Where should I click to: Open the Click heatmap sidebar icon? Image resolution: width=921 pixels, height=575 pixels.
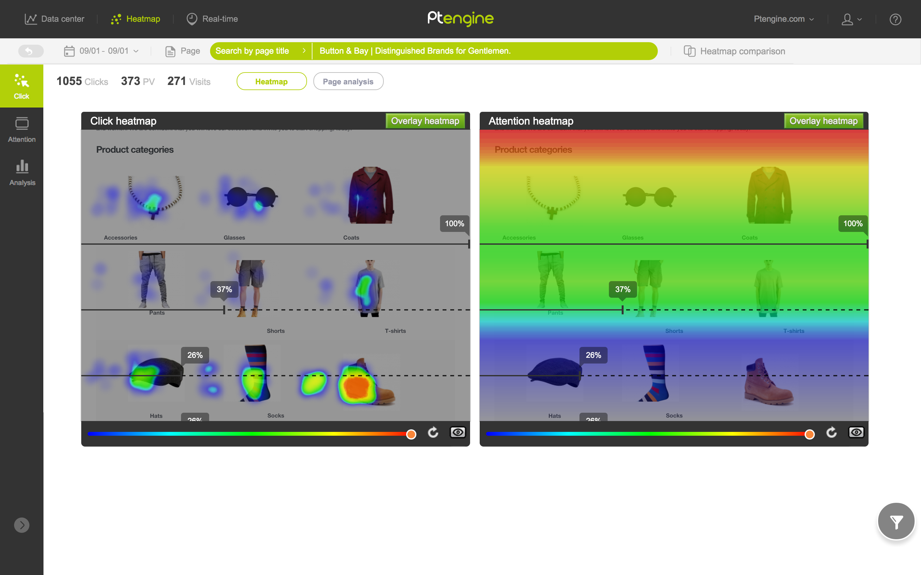(x=21, y=86)
